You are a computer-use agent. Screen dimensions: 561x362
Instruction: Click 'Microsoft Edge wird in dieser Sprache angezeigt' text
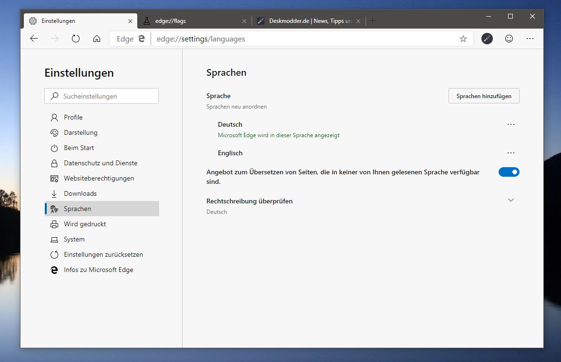click(278, 135)
